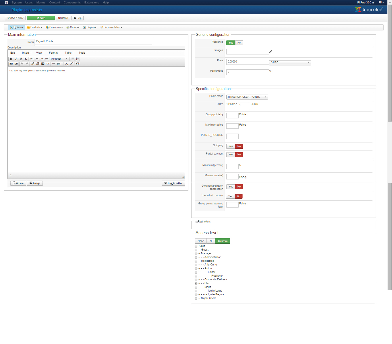Insert a link with the chain icon
The image size is (392, 344).
coord(33,64)
